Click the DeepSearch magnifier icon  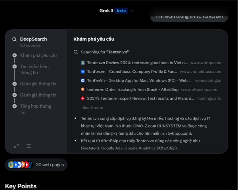pyautogui.click(x=14, y=40)
